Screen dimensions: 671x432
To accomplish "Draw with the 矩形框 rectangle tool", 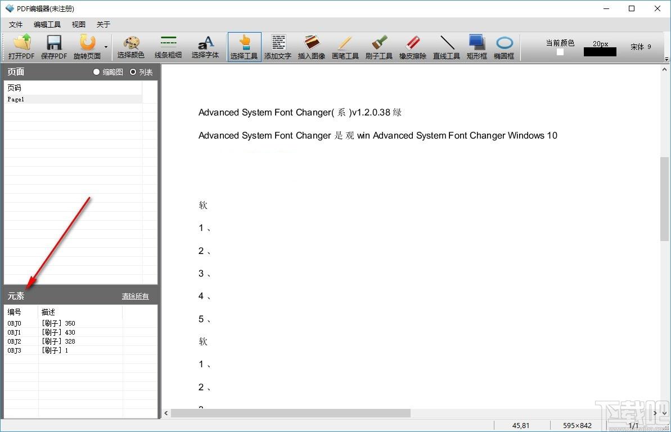I will pyautogui.click(x=477, y=47).
